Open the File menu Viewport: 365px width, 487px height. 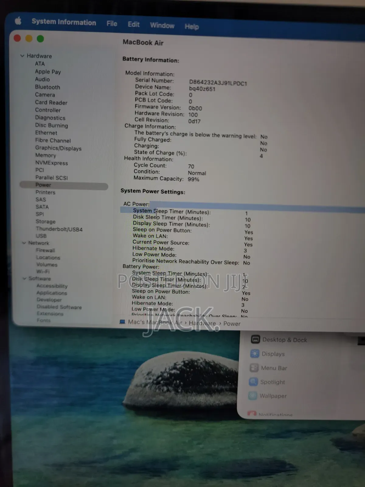pos(112,24)
